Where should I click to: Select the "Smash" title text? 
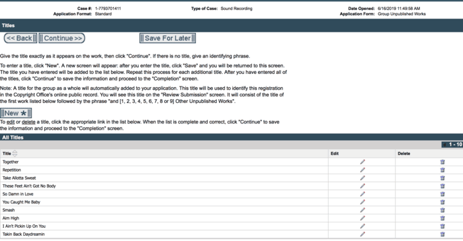[x=8, y=210]
